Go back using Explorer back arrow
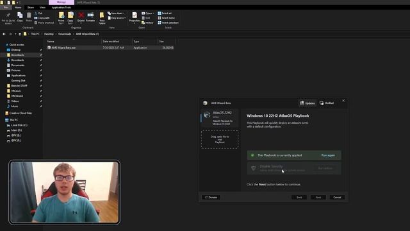Screen dimensions: 410x231 point(4,34)
